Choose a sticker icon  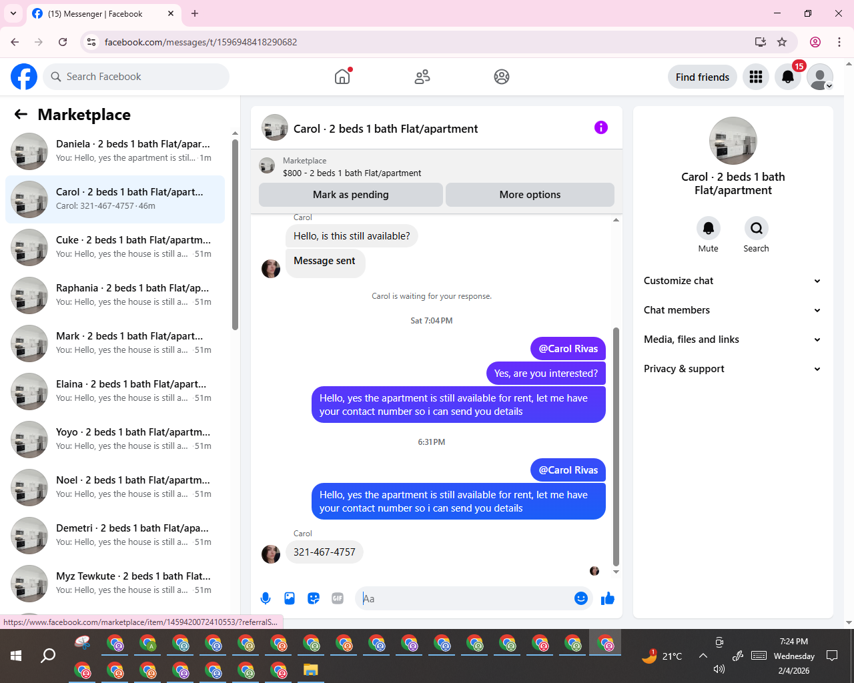[314, 598]
